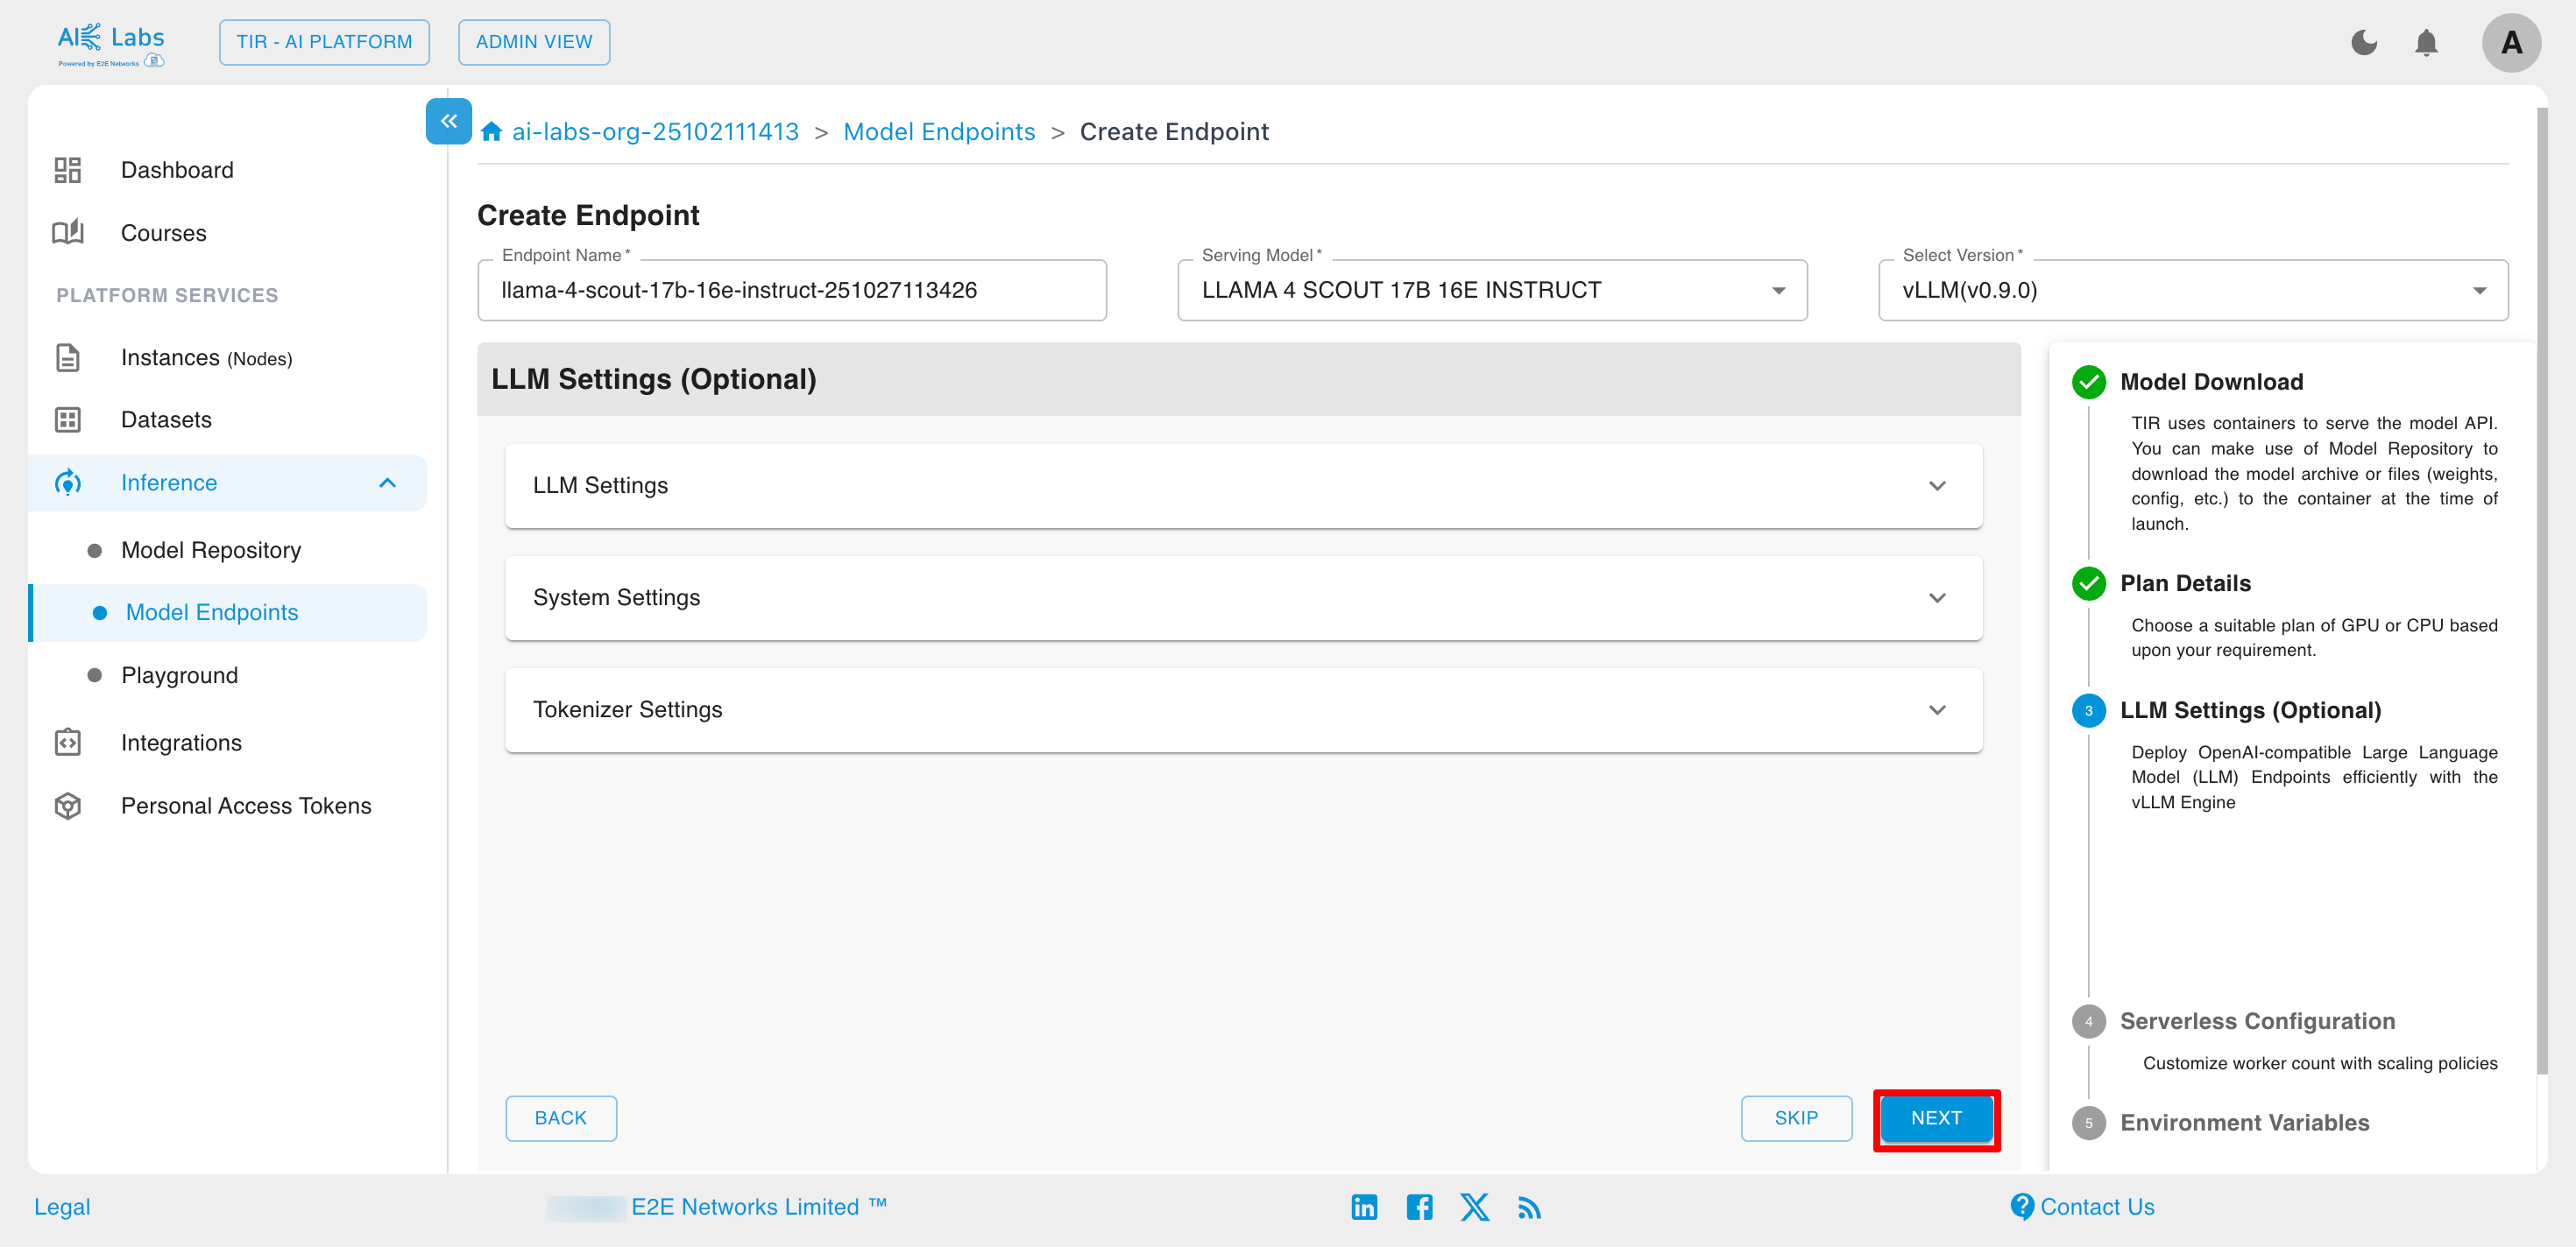
Task: Click the BACK button
Action: [561, 1118]
